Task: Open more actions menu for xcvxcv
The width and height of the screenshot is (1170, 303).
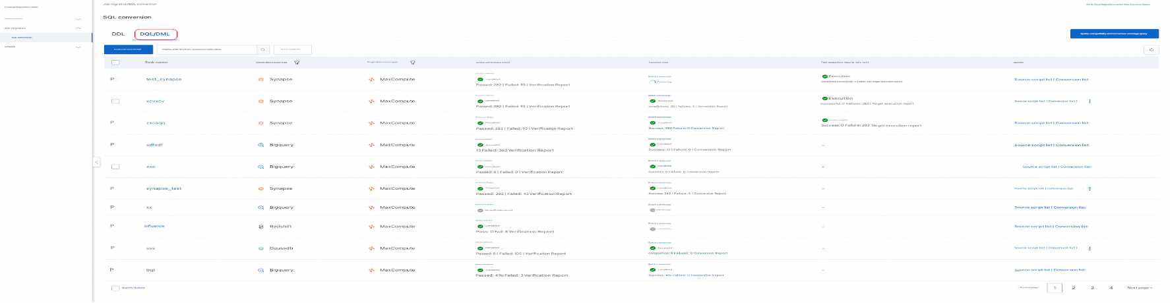Action: pos(1090,101)
